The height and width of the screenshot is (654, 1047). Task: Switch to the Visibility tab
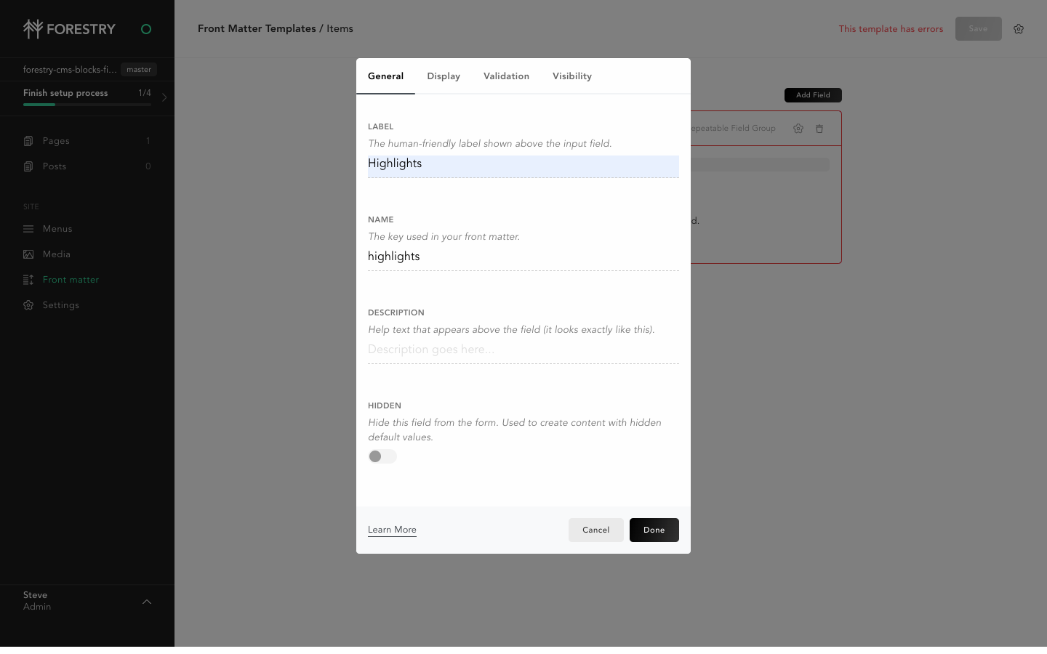click(572, 76)
